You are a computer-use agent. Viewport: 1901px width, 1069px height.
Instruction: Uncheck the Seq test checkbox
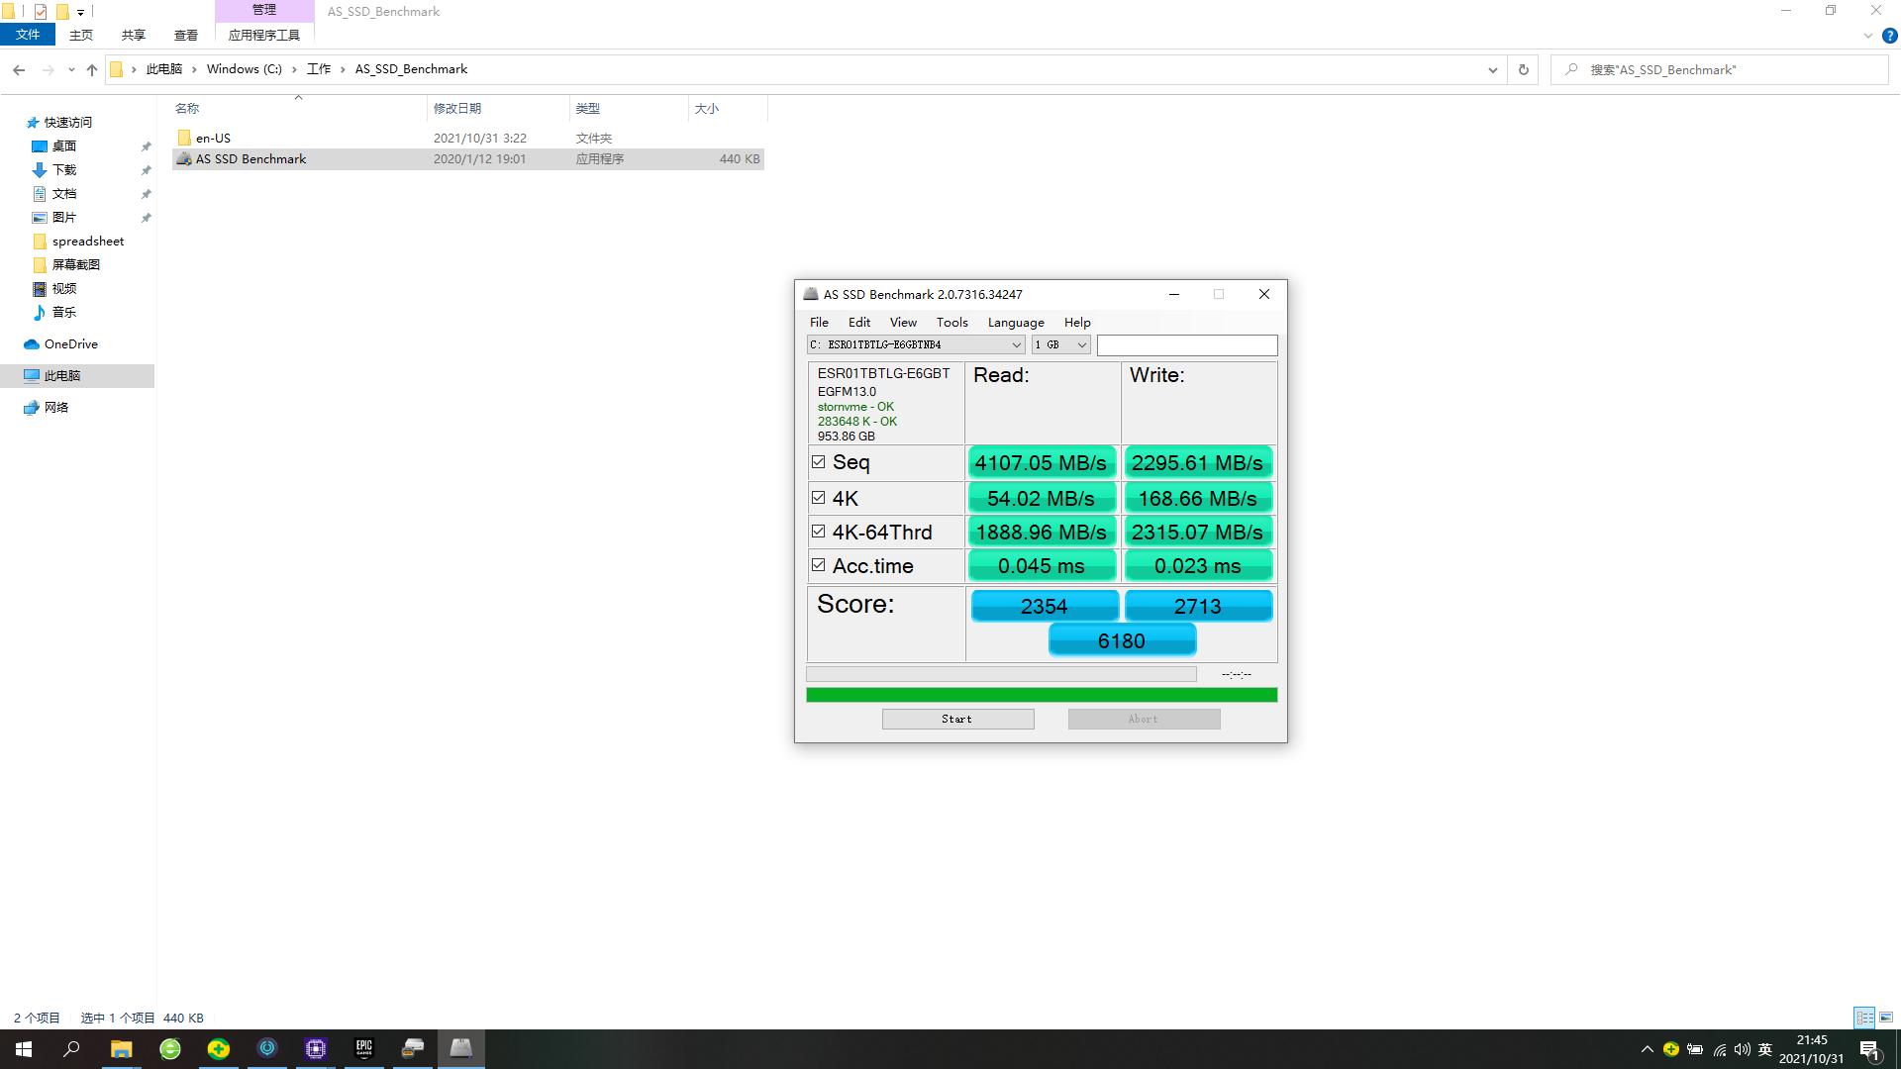click(818, 462)
